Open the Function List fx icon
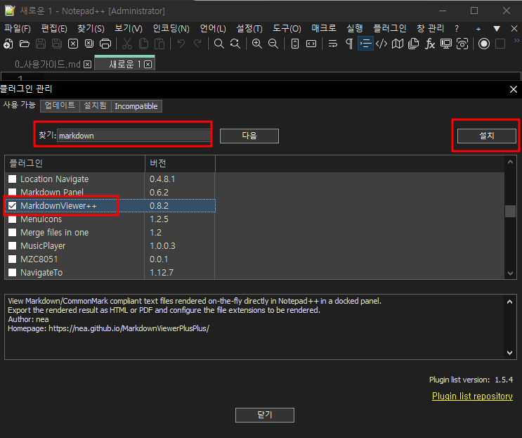The height and width of the screenshot is (438, 522). [430, 44]
